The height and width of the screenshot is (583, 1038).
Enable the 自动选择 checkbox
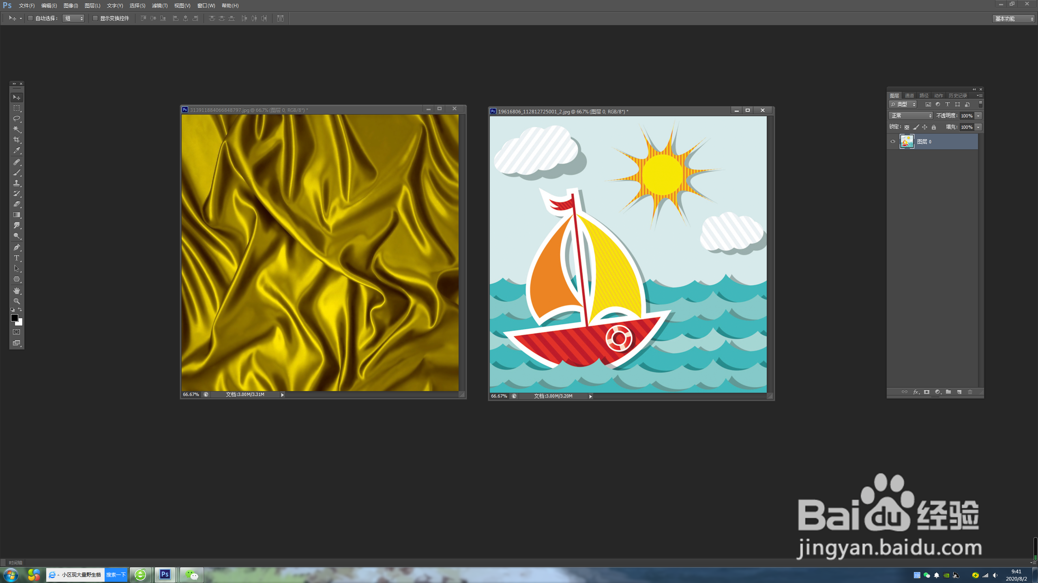(30, 18)
